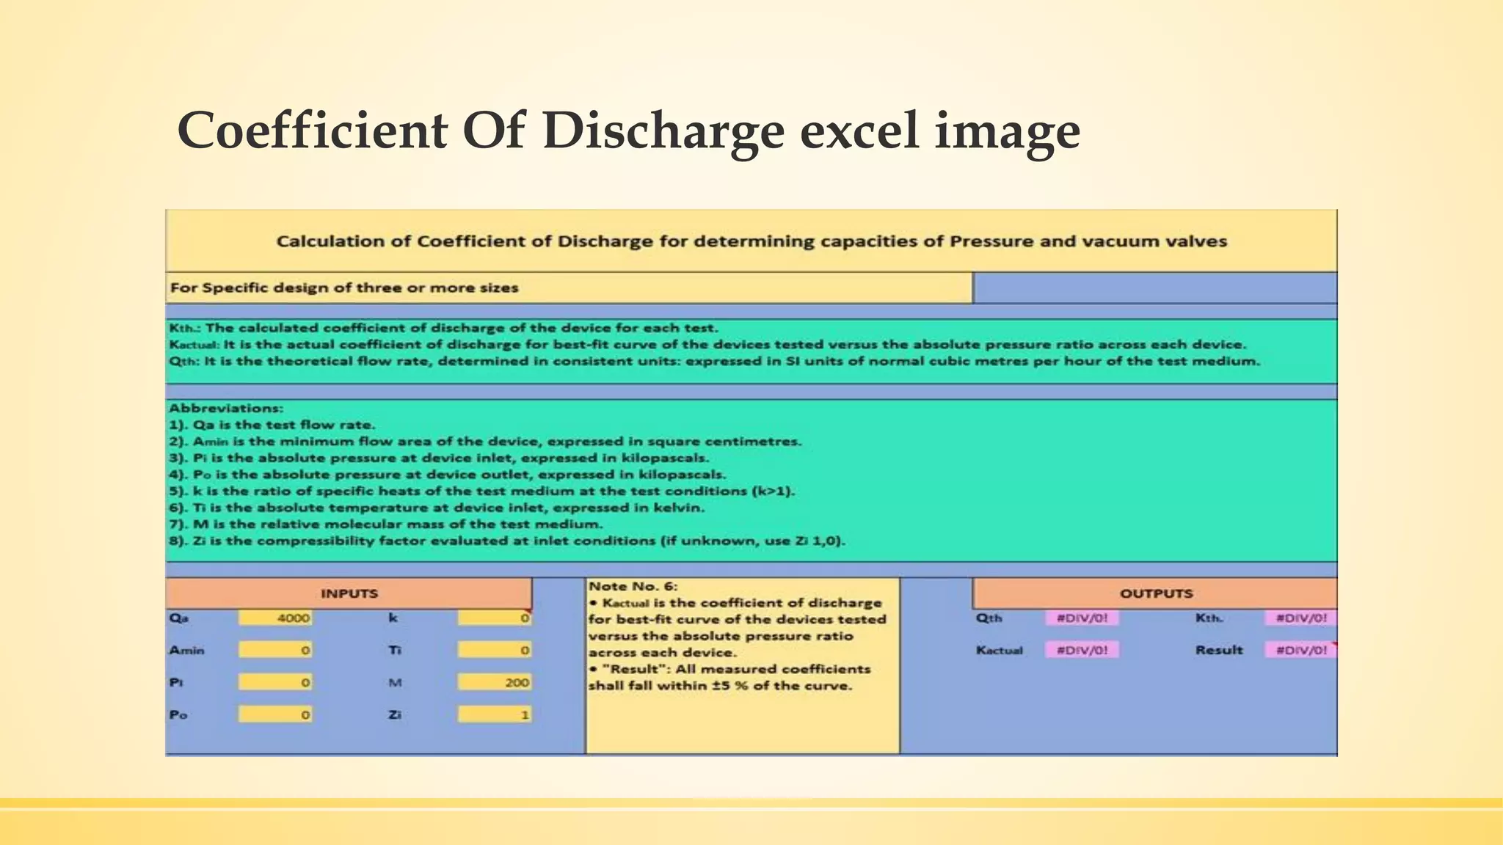1503x845 pixels.
Task: Click the 'Kactual: It is the actual coefficient' line
Action: point(707,344)
